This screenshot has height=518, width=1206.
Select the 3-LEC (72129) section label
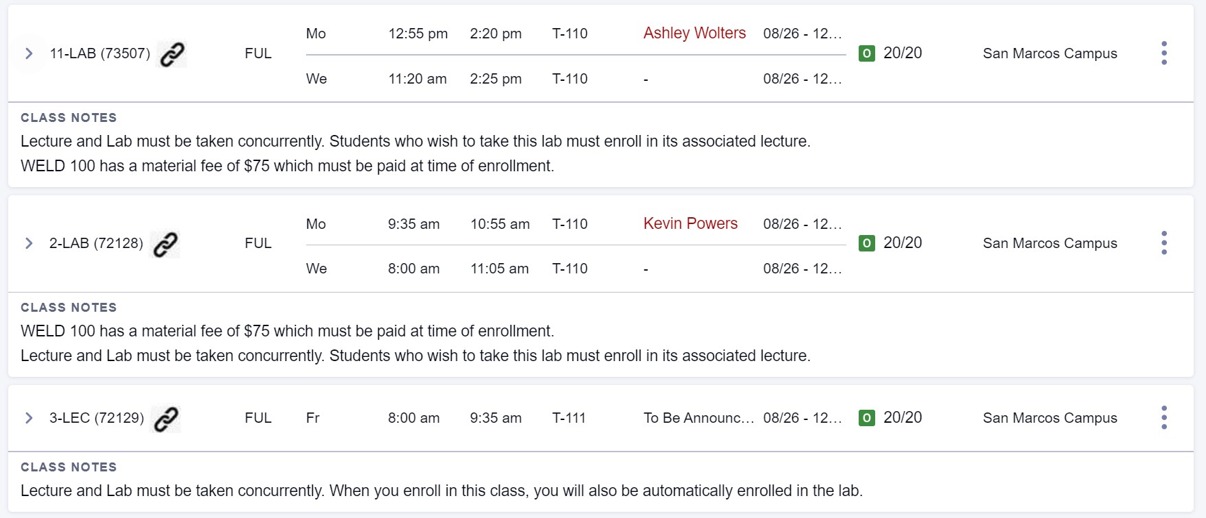pos(96,418)
